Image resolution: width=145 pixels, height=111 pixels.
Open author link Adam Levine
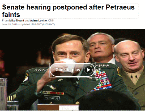click(x=39, y=20)
